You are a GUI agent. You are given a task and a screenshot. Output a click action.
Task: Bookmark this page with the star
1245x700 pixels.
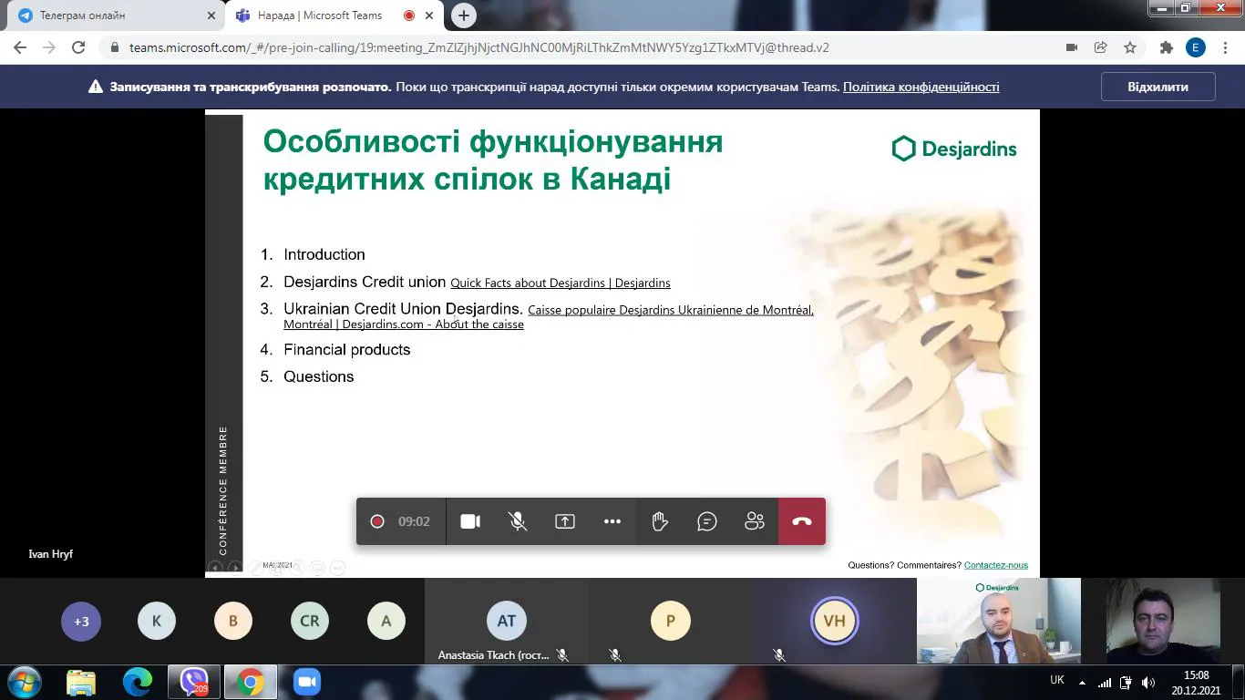[1130, 47]
